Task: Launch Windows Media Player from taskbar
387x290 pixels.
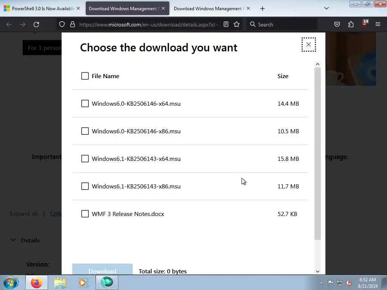Action: point(83,283)
